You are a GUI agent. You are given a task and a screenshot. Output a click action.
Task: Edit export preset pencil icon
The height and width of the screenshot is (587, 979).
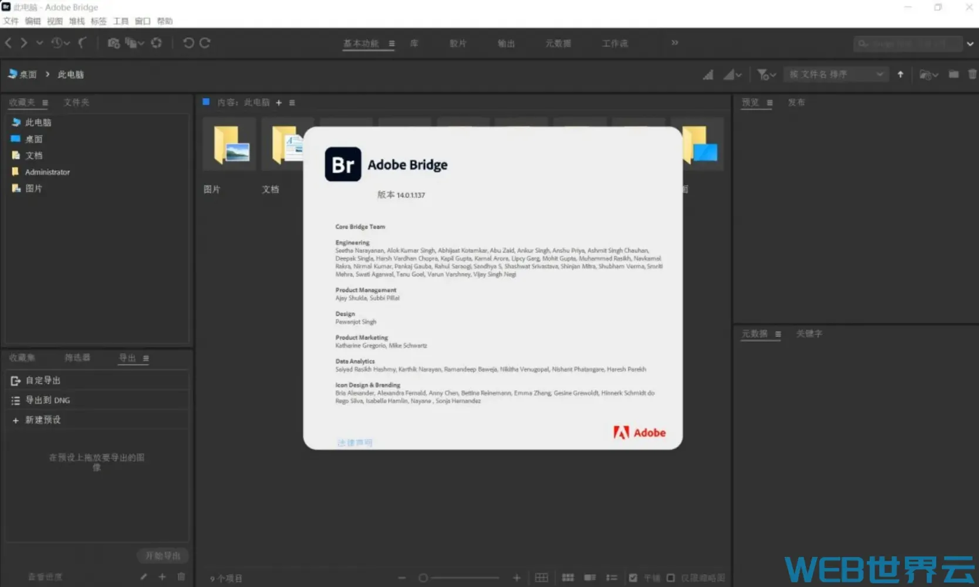pyautogui.click(x=144, y=577)
